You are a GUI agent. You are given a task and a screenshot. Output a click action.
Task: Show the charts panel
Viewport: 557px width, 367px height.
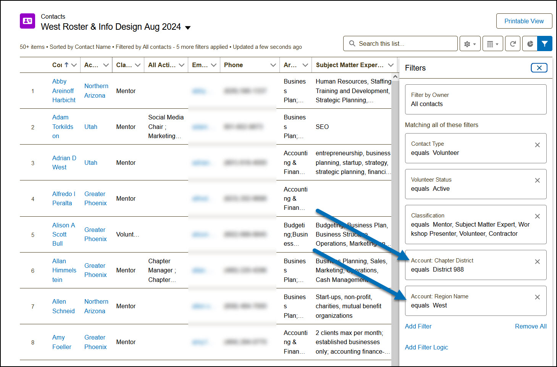click(530, 44)
